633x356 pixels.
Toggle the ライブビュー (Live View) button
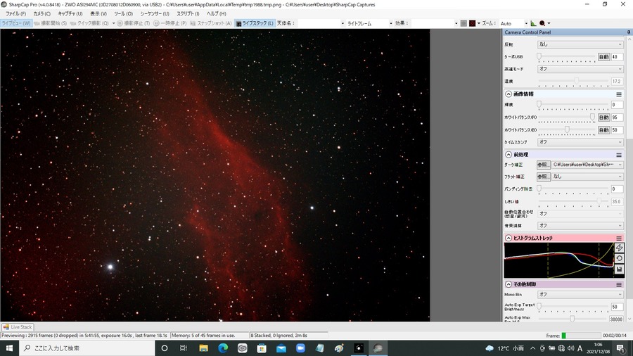(16, 23)
